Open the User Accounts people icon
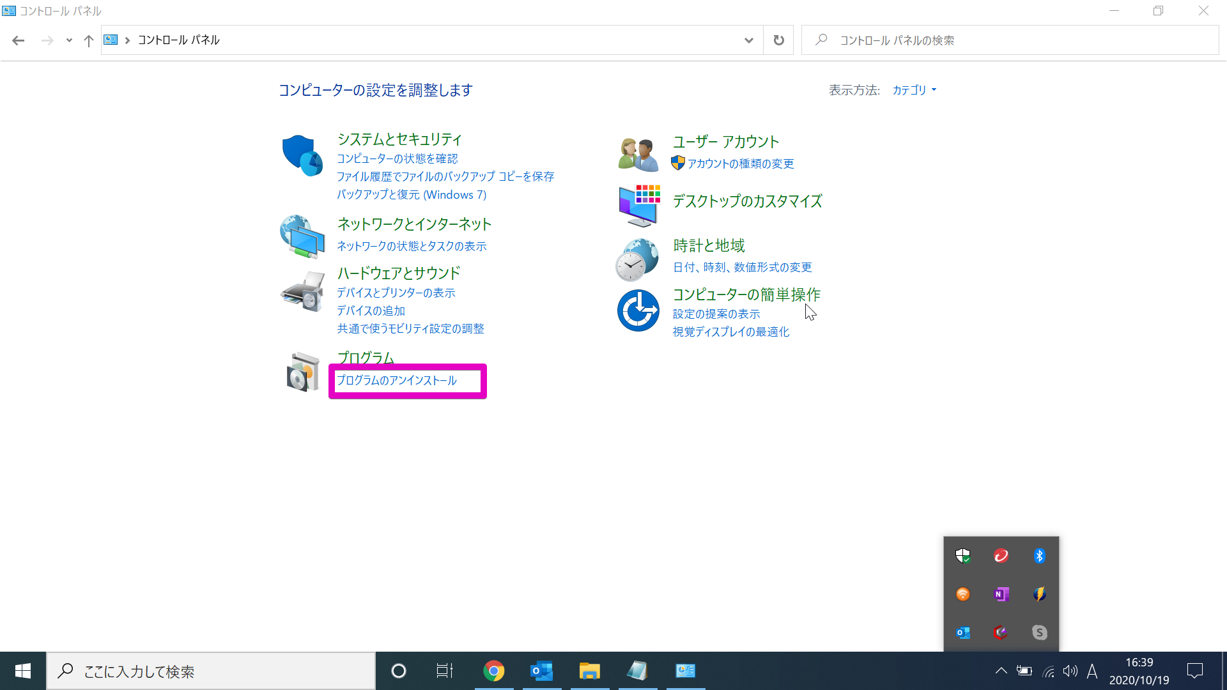Image resolution: width=1227 pixels, height=690 pixels. [x=638, y=155]
